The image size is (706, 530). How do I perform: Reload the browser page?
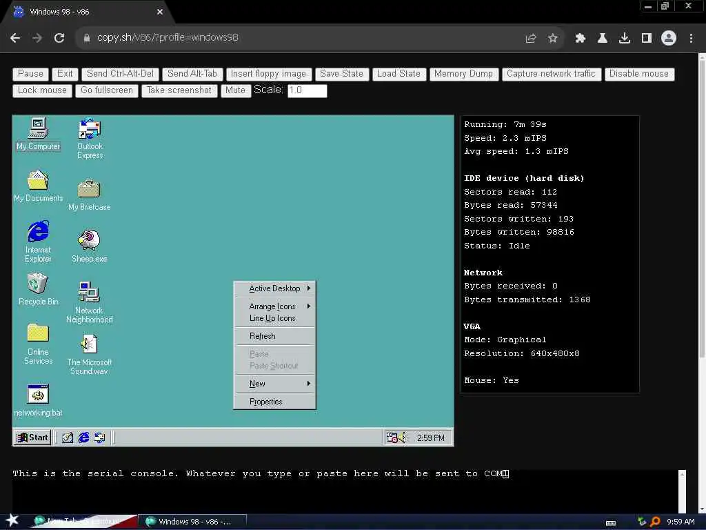[x=59, y=38]
